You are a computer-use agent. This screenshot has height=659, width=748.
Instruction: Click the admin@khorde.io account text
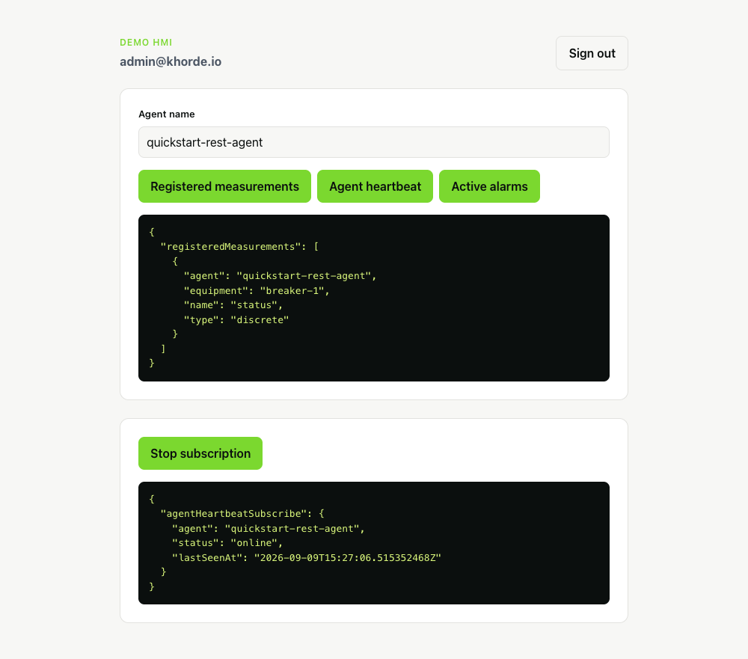171,61
